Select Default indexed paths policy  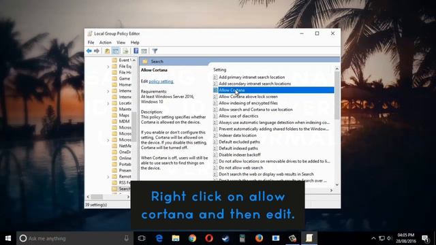[x=238, y=148]
